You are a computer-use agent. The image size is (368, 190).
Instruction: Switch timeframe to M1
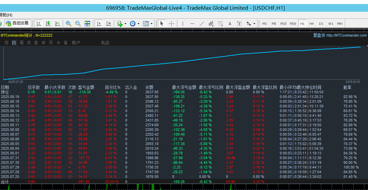(265, 23)
